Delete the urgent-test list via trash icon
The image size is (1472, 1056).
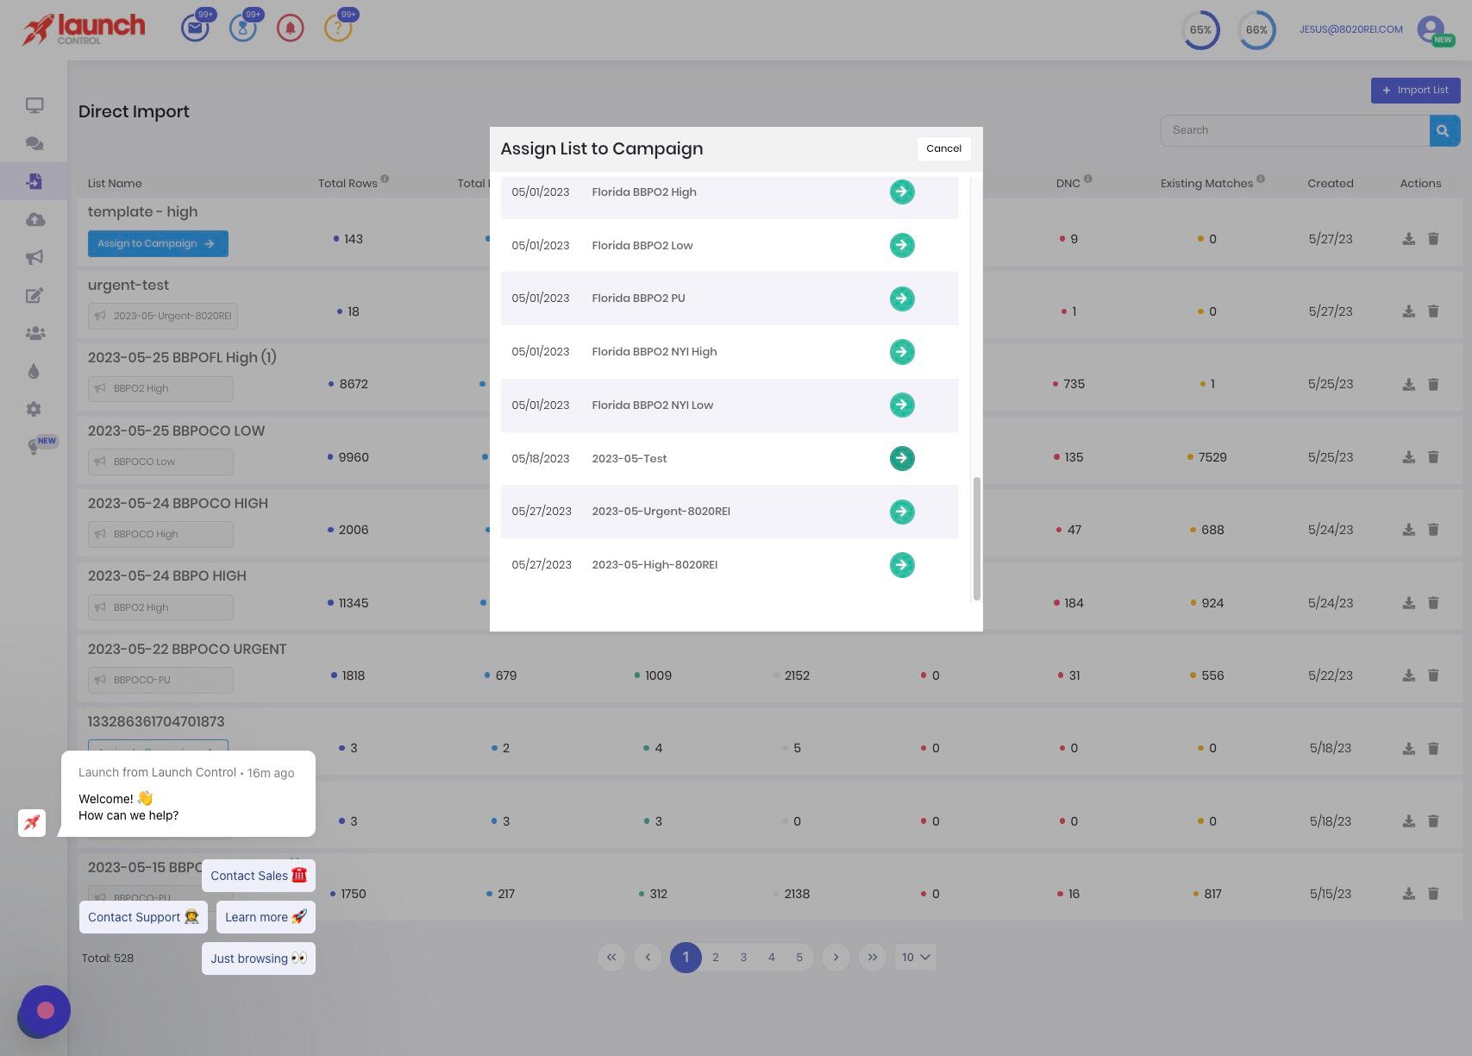coord(1434,311)
